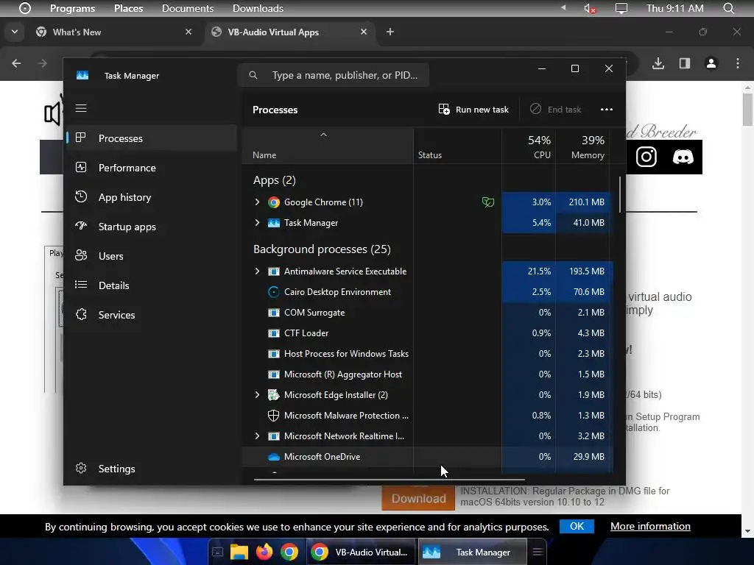Open App history in Task Manager
This screenshot has width=754, height=565.
coord(152,197)
